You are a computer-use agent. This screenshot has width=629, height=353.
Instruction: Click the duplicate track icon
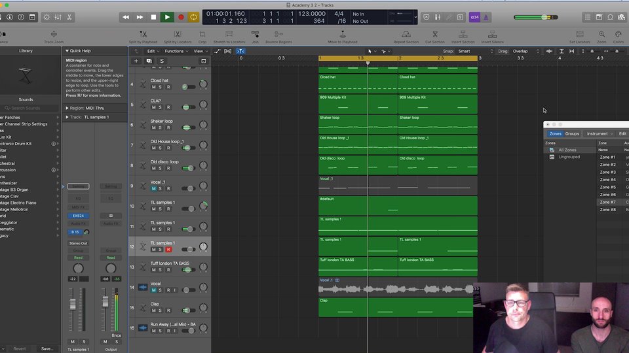point(149,61)
